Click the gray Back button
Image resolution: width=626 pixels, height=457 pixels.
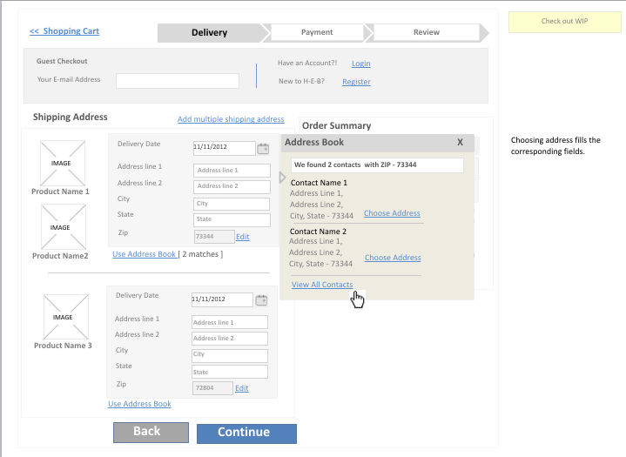coord(151,433)
